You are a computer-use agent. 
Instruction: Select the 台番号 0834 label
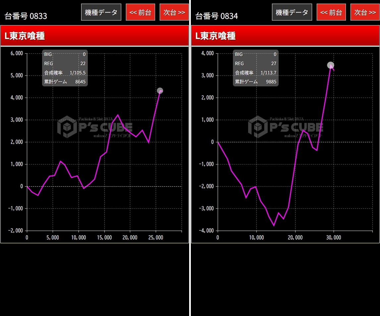217,16
